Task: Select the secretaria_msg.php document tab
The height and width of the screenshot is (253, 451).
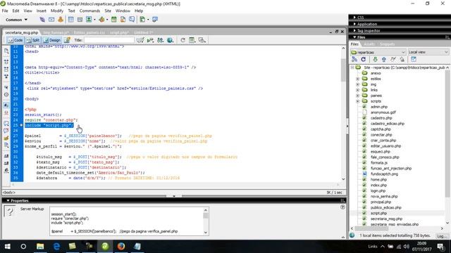Action: click(x=22, y=33)
